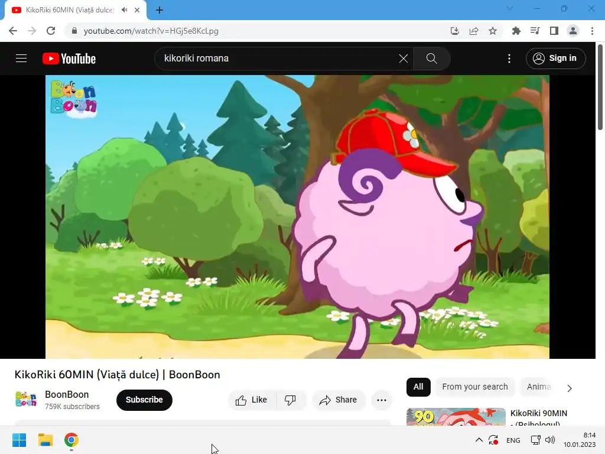Bookmark this tab with star icon

493,31
